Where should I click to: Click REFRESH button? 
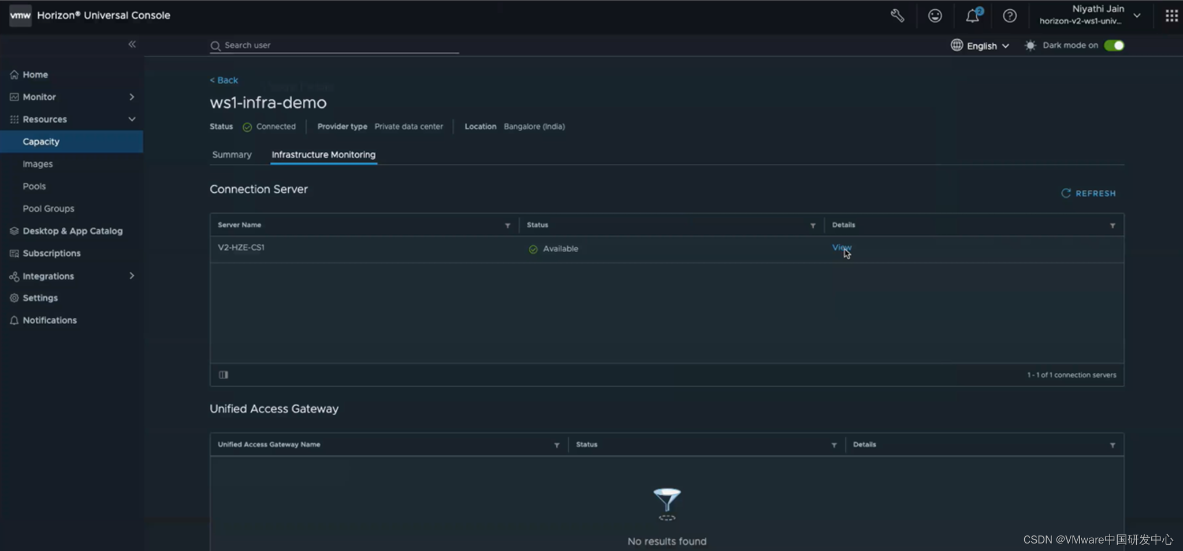1088,193
